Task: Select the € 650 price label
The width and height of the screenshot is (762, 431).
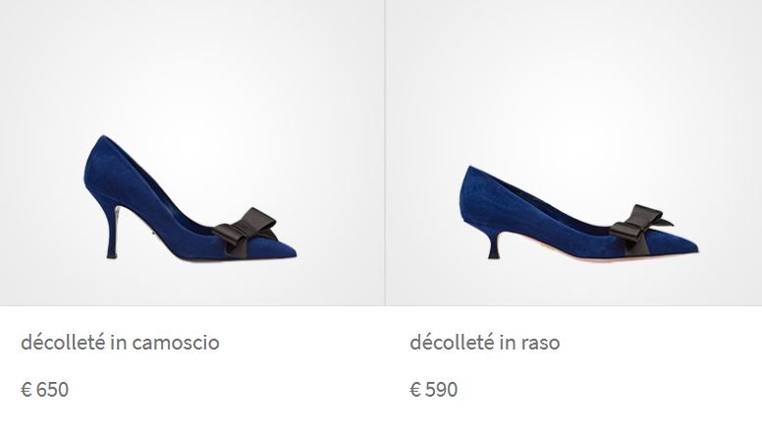Action: 45,389
